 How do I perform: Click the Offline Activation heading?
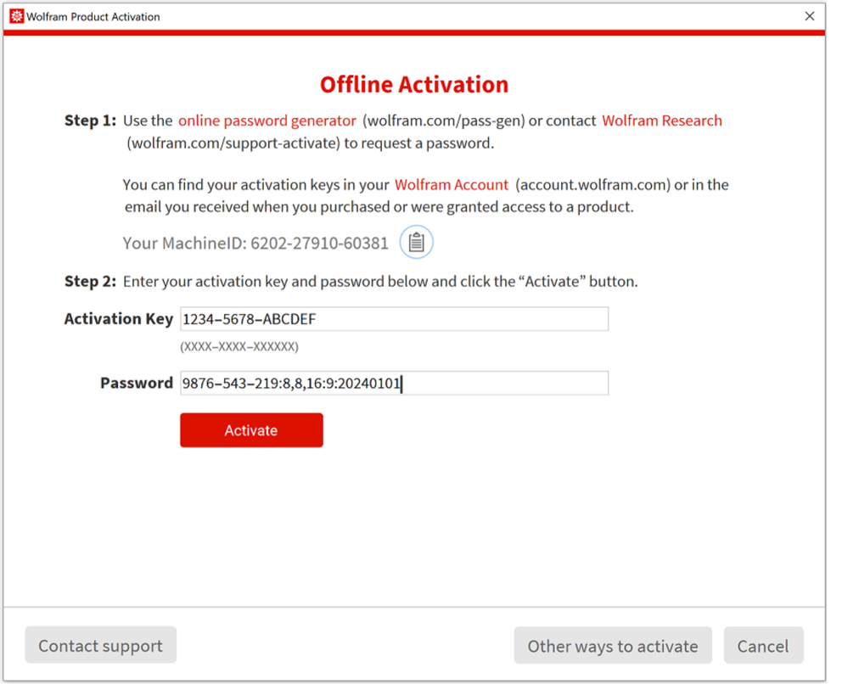coord(413,85)
